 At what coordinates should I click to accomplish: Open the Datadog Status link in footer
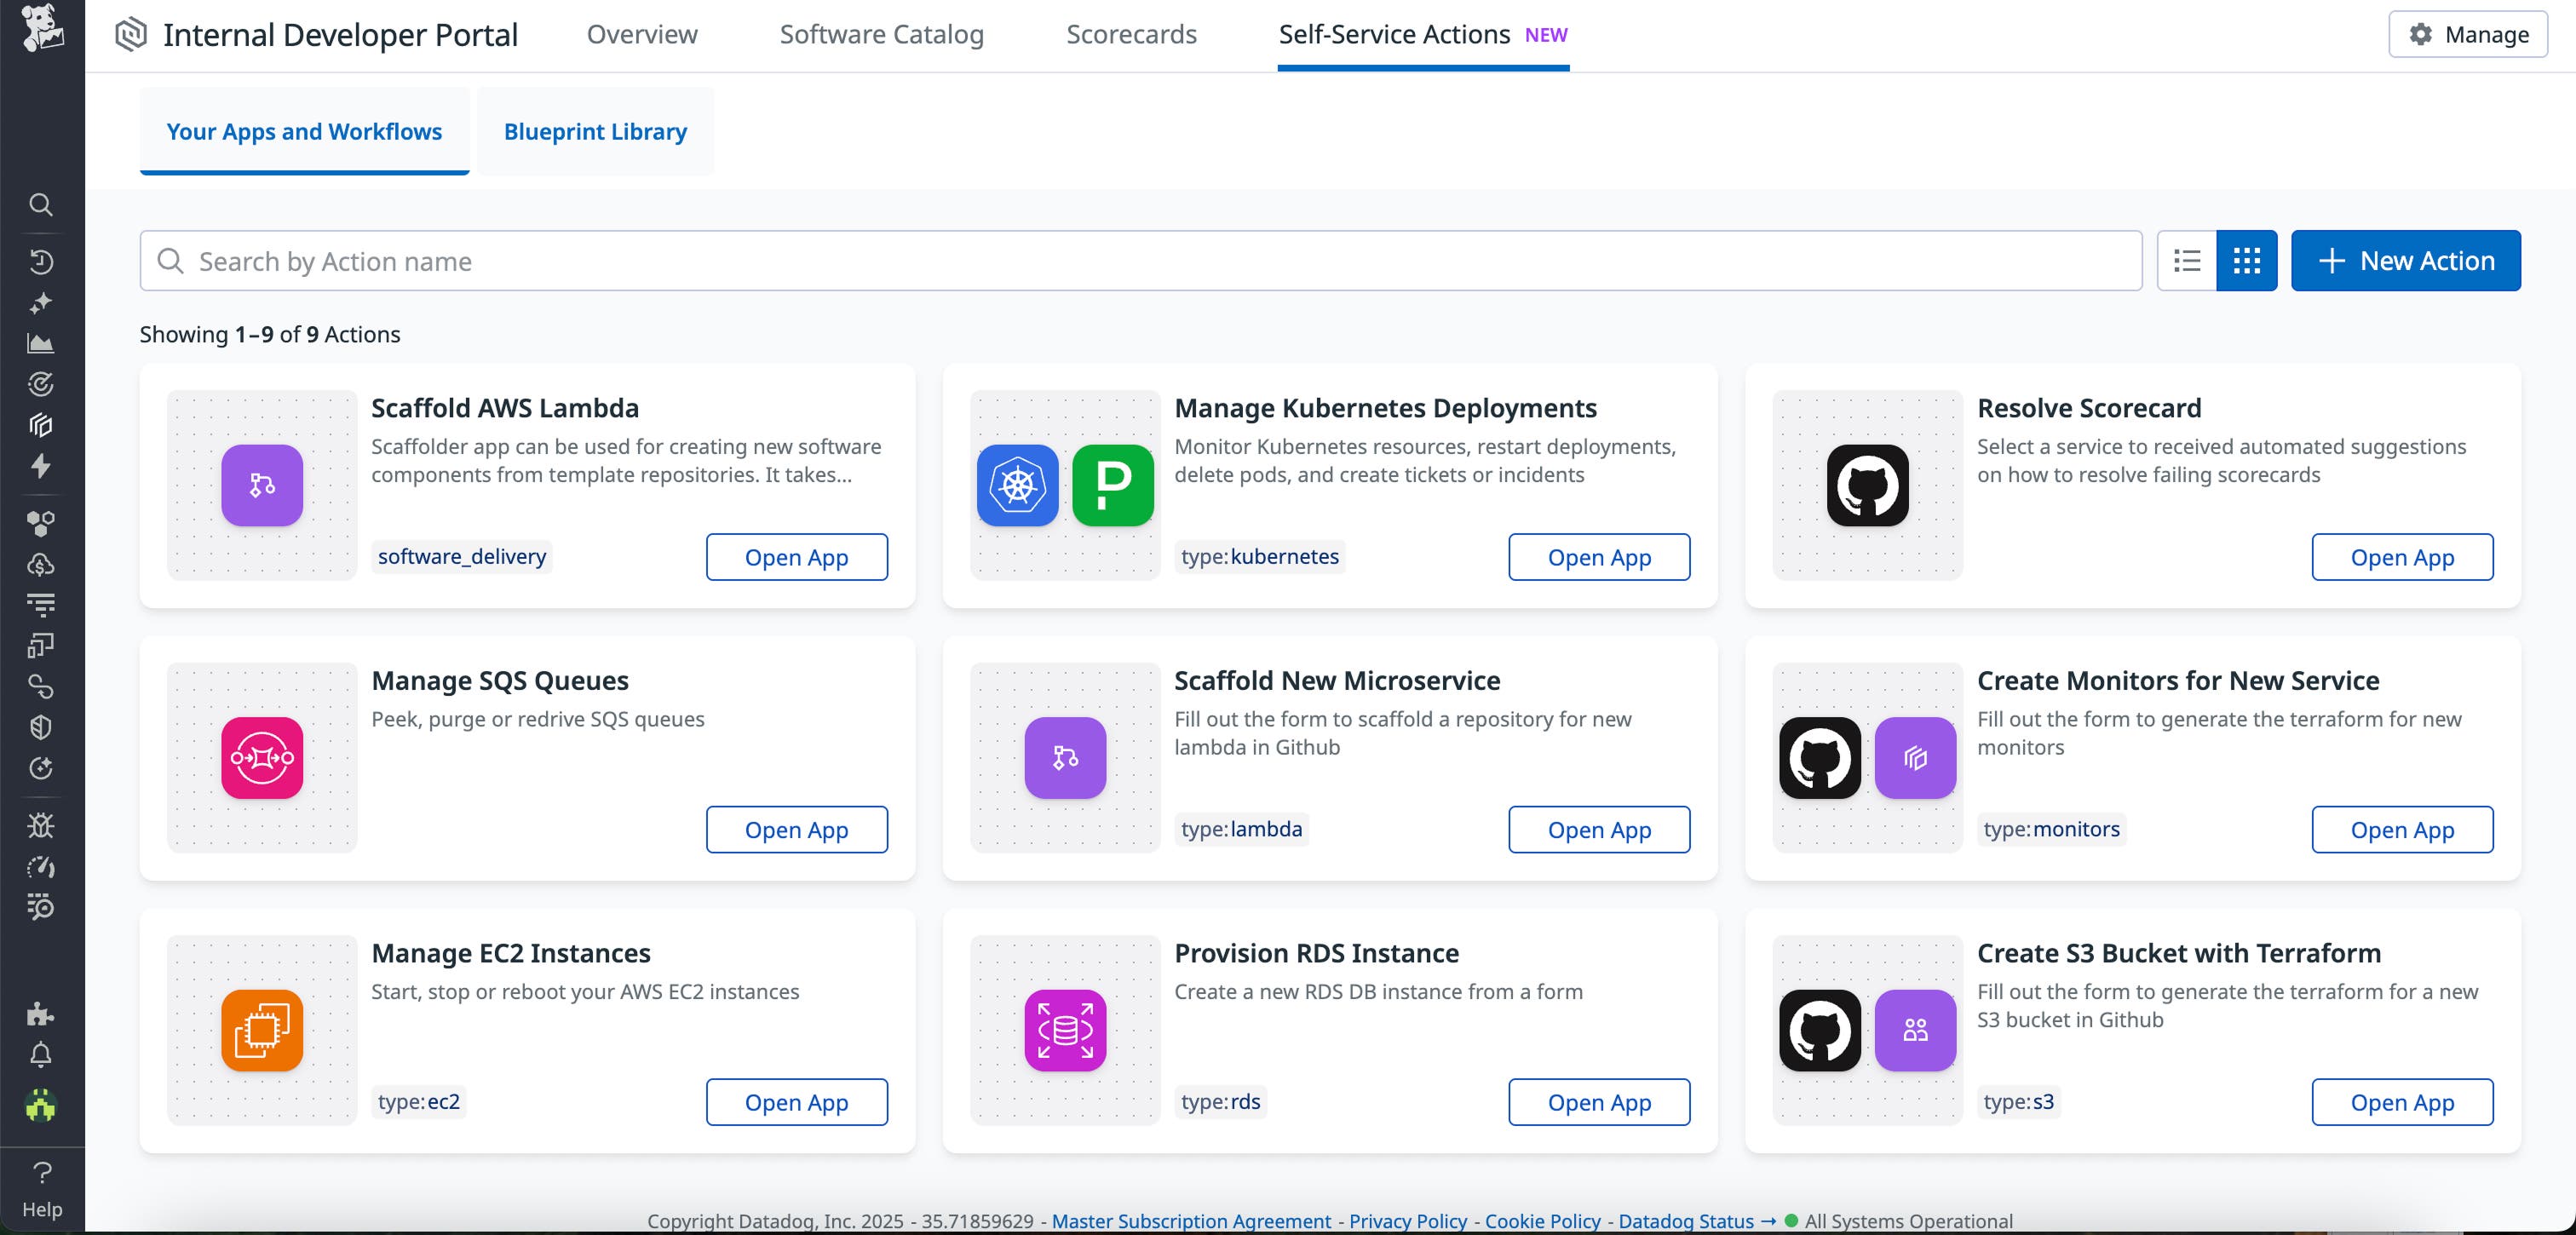(x=1686, y=1220)
